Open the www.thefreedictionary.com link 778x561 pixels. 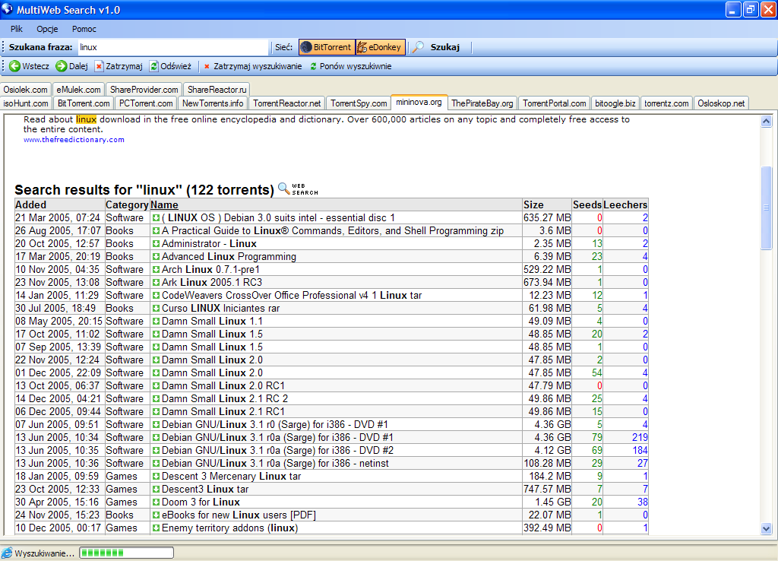(x=74, y=140)
